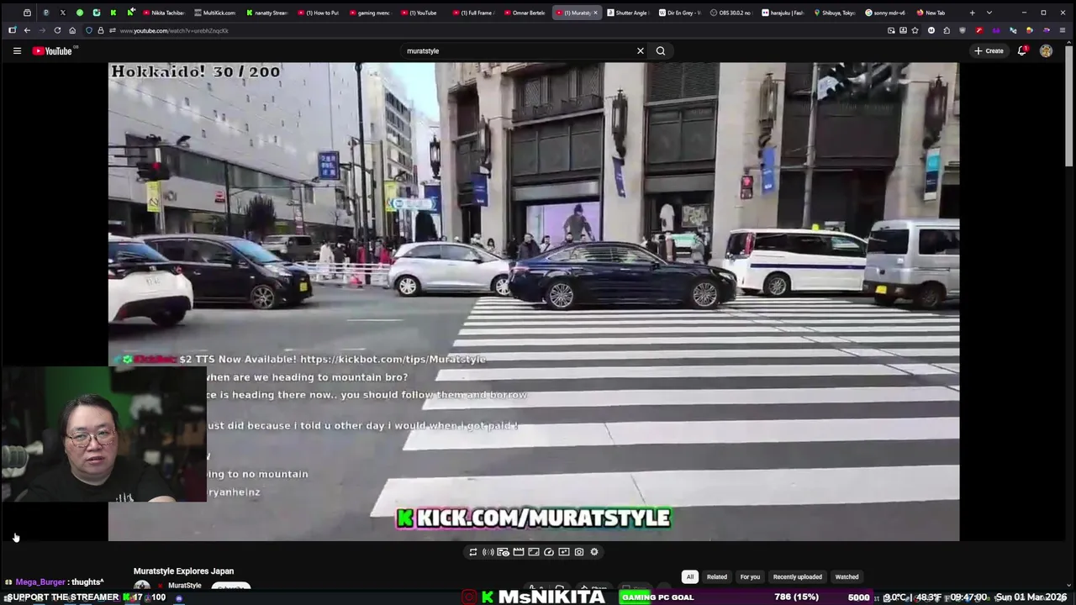Open the MuratStyle channel link
Screen dimensions: 1076x605
pyautogui.click(x=185, y=586)
